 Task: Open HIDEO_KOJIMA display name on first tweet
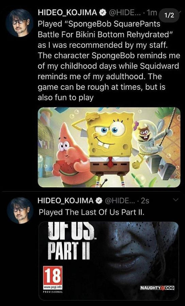point(67,13)
